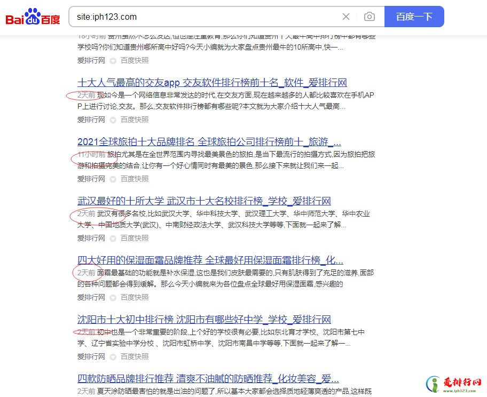The height and width of the screenshot is (397, 487).
Task: Open image search via the camera icon
Action: point(369,17)
